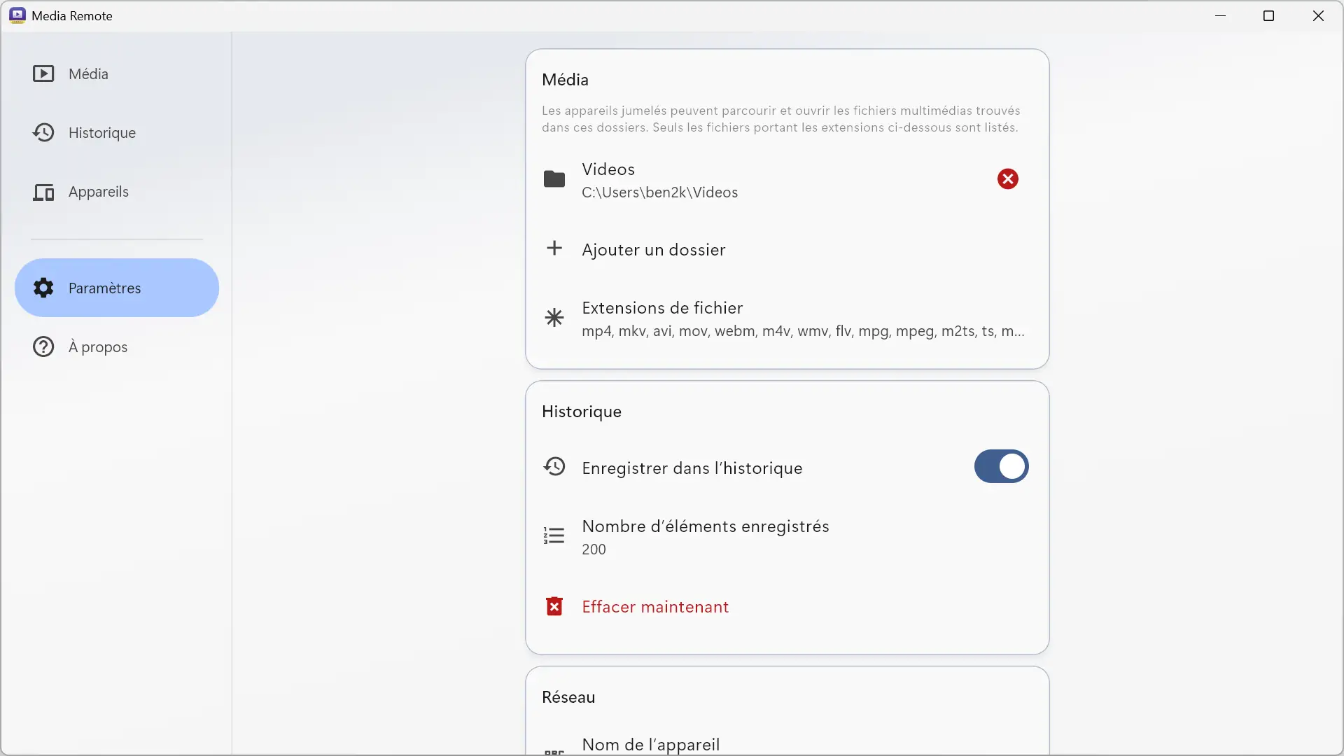Minimize the Media Remote window
This screenshot has width=1344, height=756.
click(1220, 15)
